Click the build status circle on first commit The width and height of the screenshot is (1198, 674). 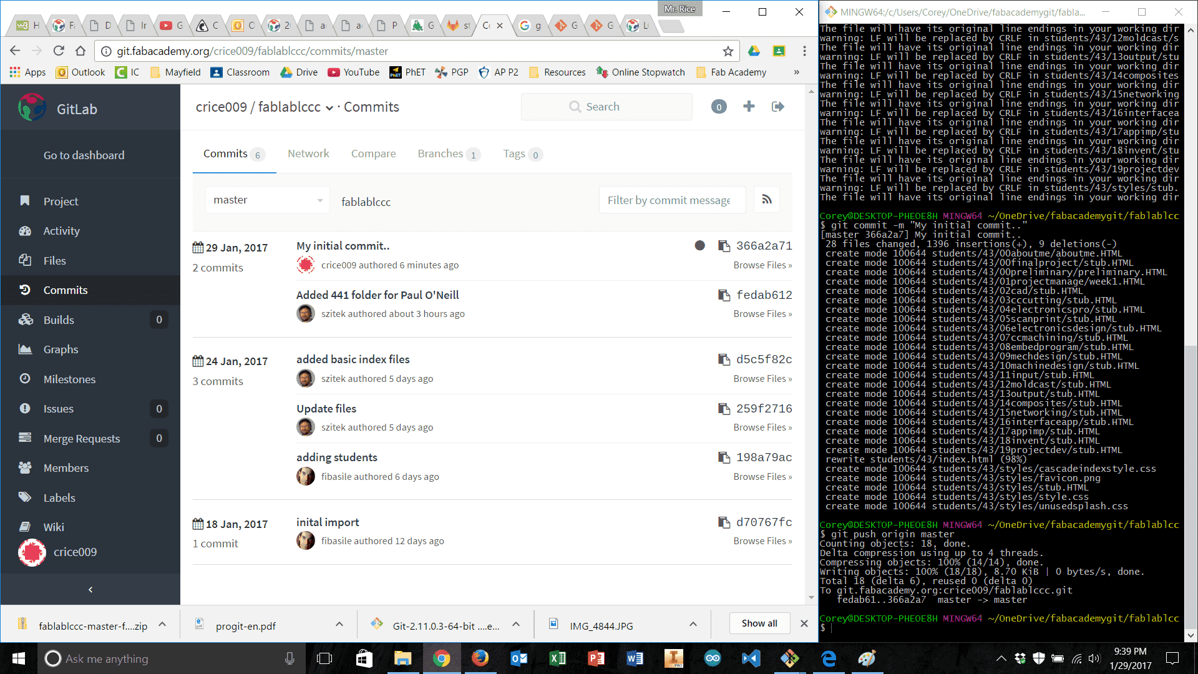pyautogui.click(x=699, y=246)
